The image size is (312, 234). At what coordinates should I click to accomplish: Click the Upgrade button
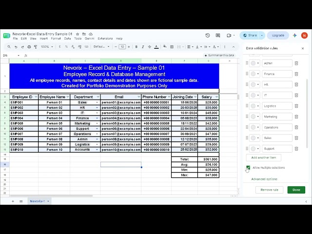(278, 36)
